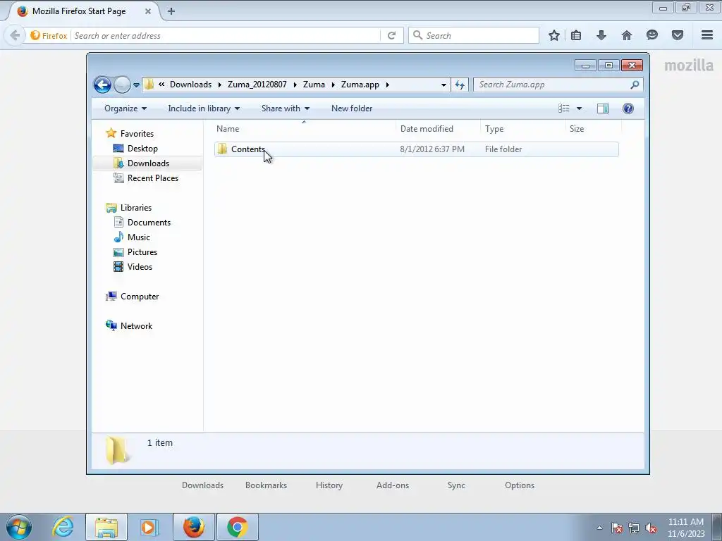Viewport: 722px width, 541px height.
Task: Open the Firefox downloads arrow icon
Action: pos(601,35)
